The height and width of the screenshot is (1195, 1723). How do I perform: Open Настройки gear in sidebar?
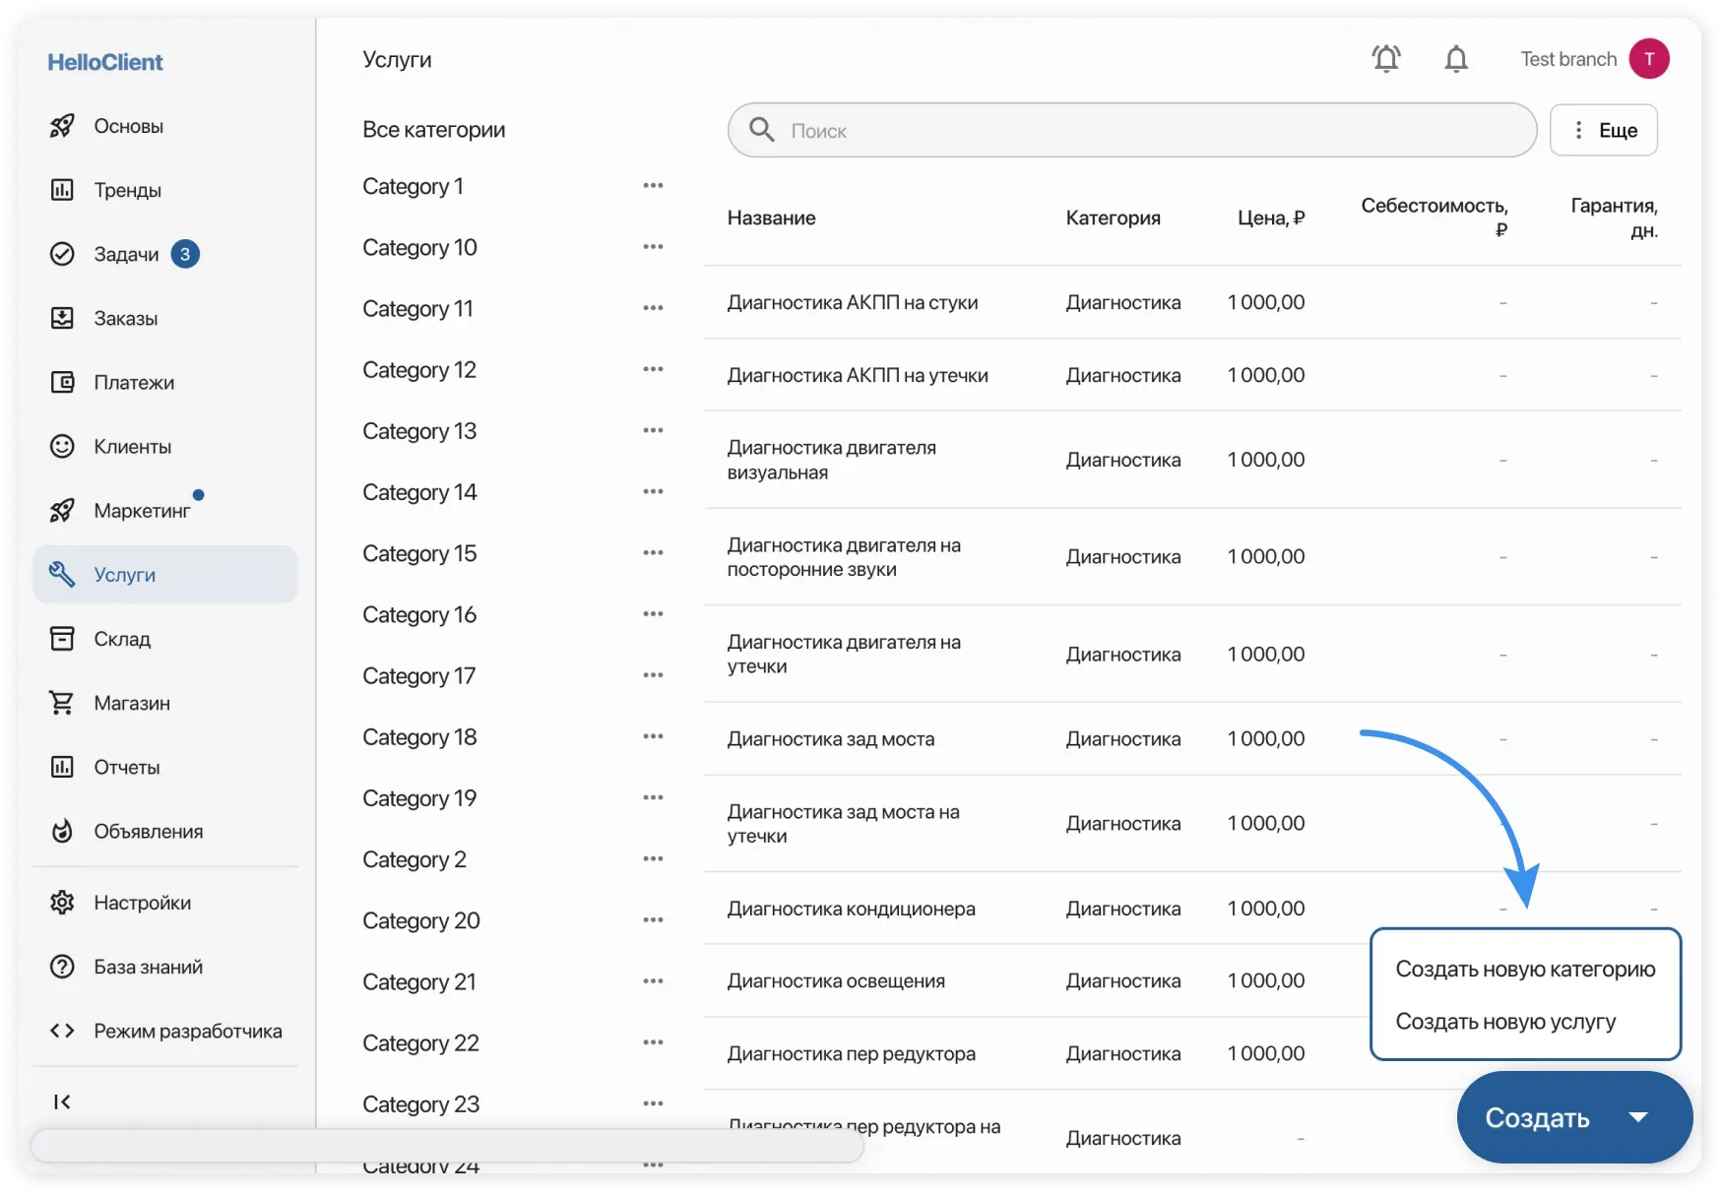coord(142,903)
